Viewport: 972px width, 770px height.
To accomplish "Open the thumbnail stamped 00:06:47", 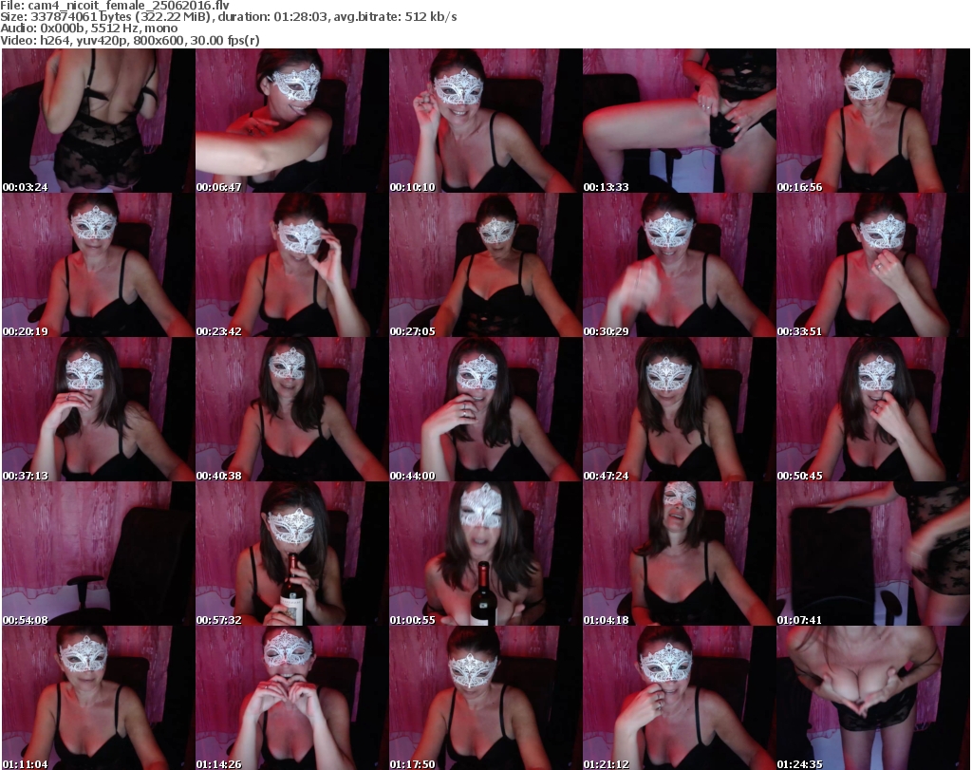I will tap(292, 121).
